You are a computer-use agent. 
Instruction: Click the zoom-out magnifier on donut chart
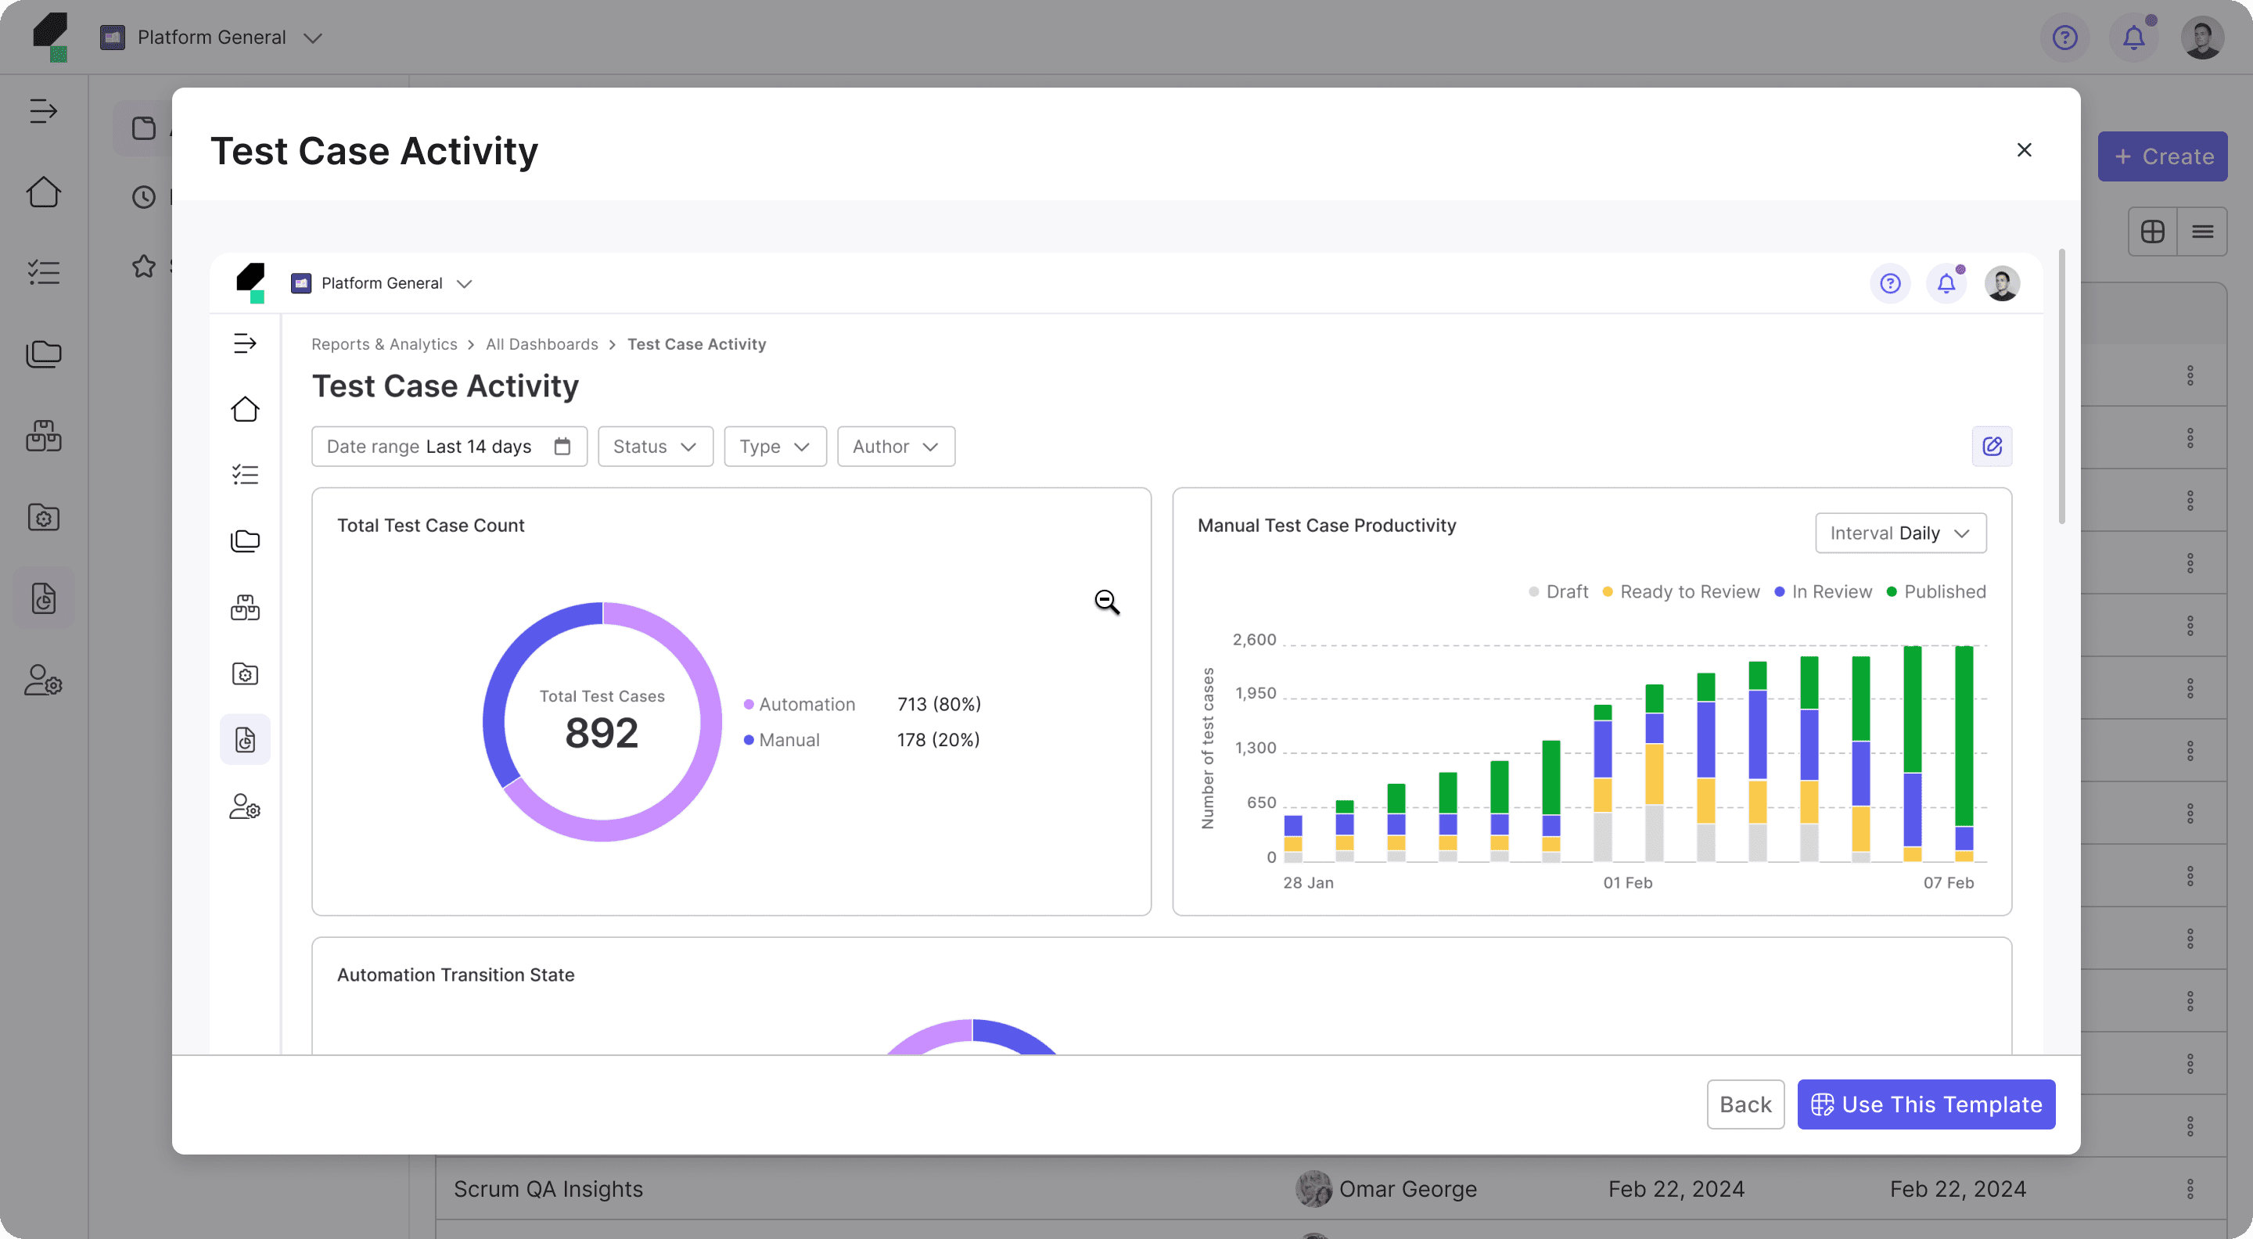[x=1106, y=602]
